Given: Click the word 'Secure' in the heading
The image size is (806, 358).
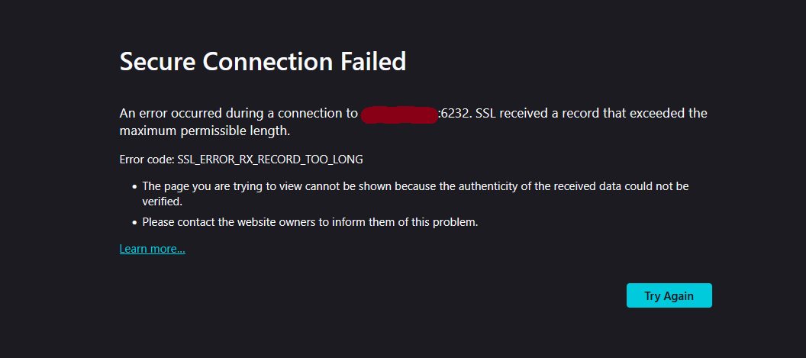Looking at the screenshot, I should (157, 62).
